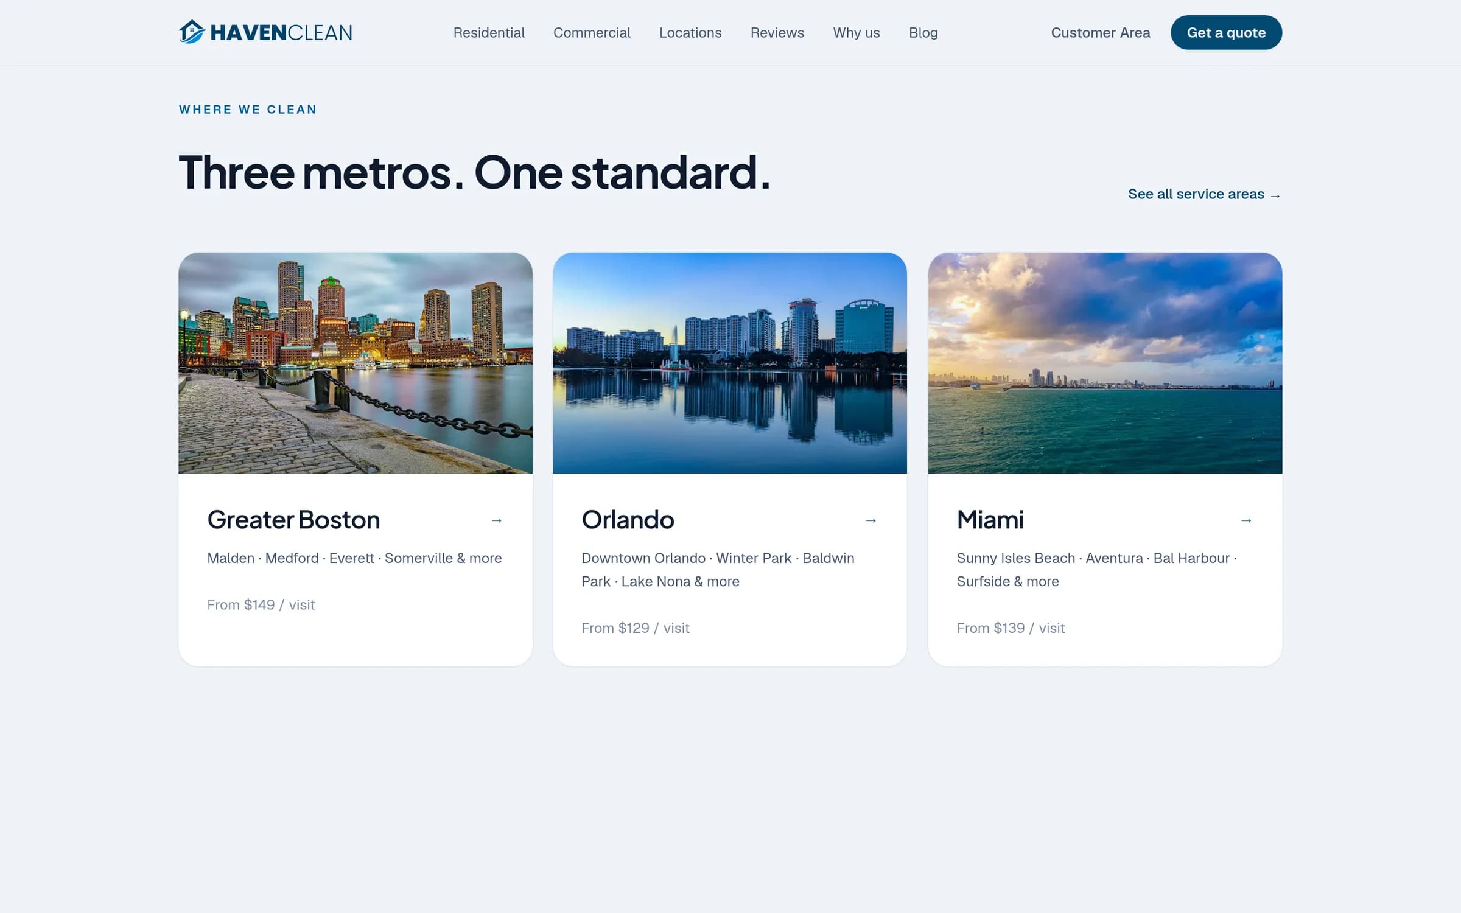This screenshot has height=913, width=1461.
Task: Click the 'WHERE WE CLEAN' section label
Action: tap(248, 110)
